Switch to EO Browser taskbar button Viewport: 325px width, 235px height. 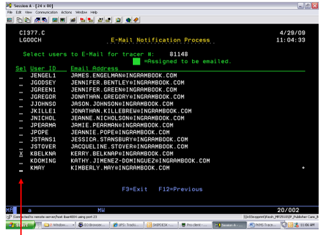[93, 225]
